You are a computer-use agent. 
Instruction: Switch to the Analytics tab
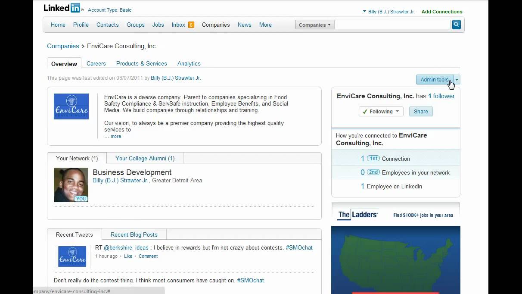[x=189, y=63]
